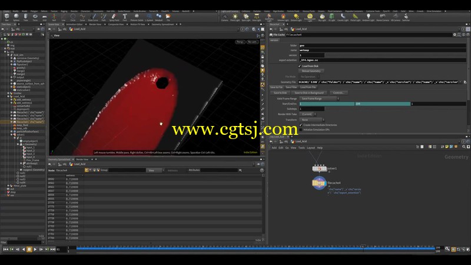Open the Geometry File chooser icon
471x265 pixels.
pyautogui.click(x=465, y=82)
